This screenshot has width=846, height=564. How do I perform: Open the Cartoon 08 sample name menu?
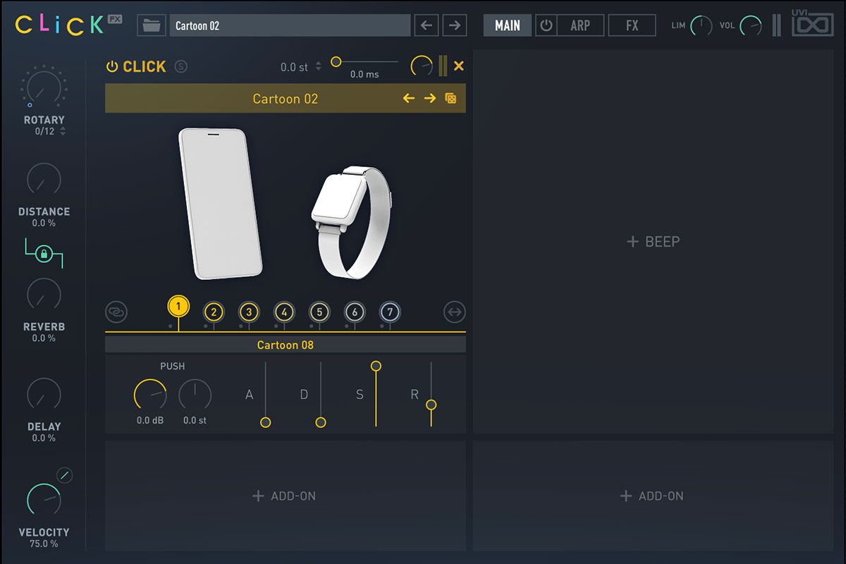(x=286, y=345)
